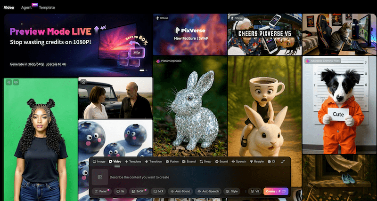
Task: Click the Style button
Action: (233, 192)
